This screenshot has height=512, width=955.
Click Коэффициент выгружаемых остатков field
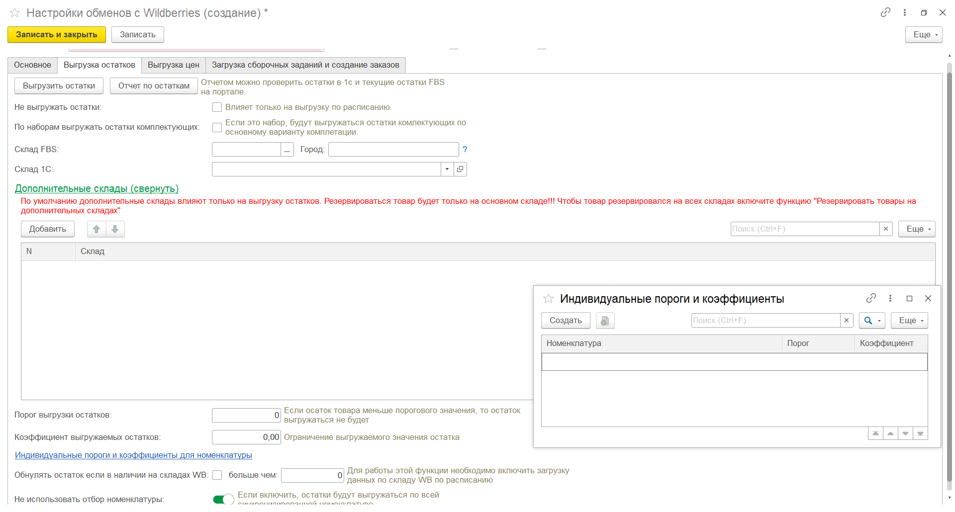tap(246, 437)
